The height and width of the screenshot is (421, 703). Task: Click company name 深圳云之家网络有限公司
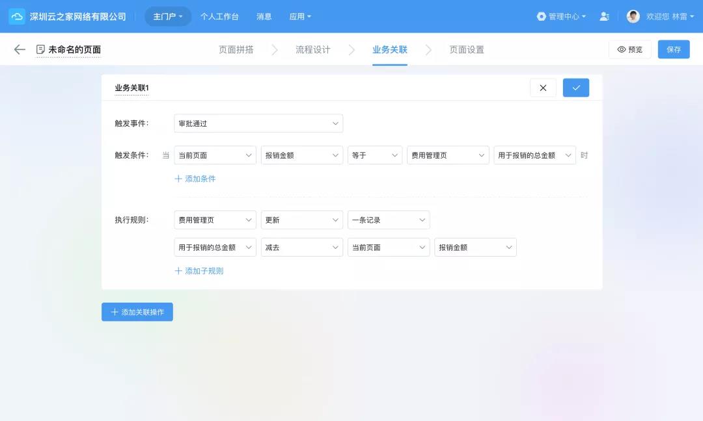click(x=78, y=16)
